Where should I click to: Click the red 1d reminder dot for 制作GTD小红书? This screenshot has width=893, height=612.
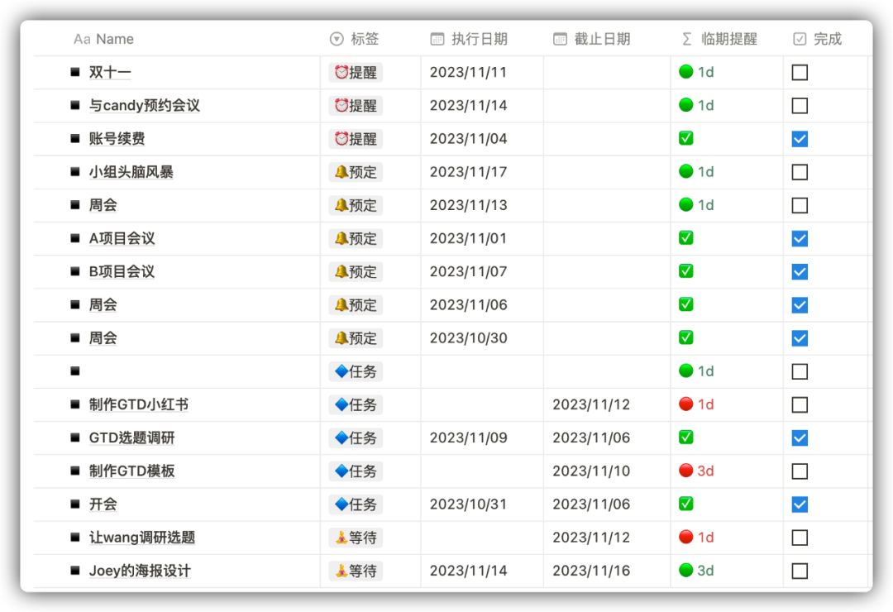[685, 404]
